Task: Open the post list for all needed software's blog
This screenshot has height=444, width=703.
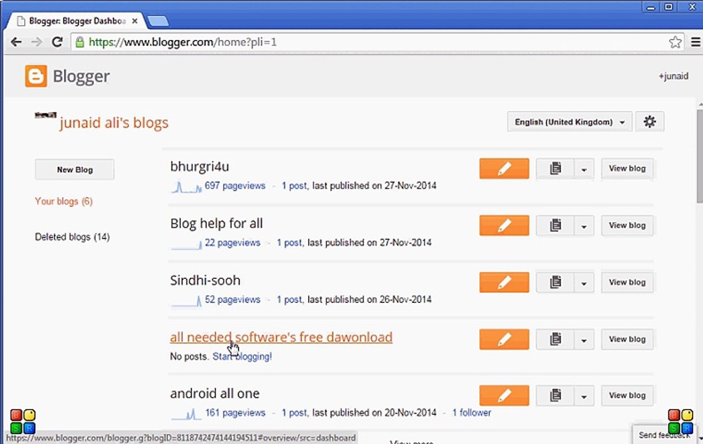Action: coord(555,339)
